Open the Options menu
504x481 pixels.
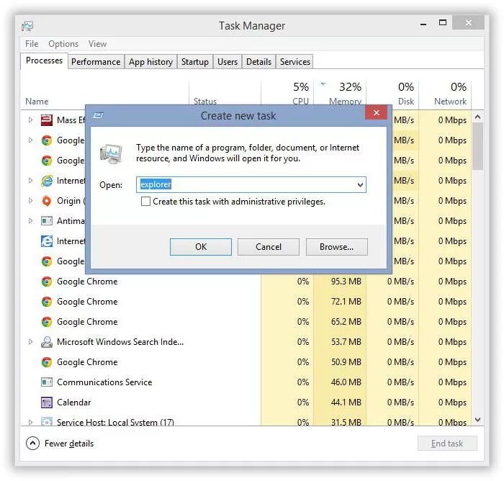(63, 44)
